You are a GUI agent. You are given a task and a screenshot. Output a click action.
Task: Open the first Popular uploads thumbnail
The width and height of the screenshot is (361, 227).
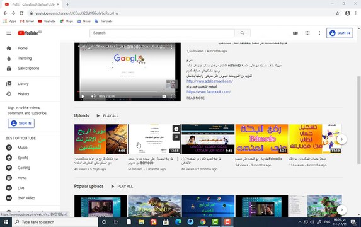[x=101, y=206]
